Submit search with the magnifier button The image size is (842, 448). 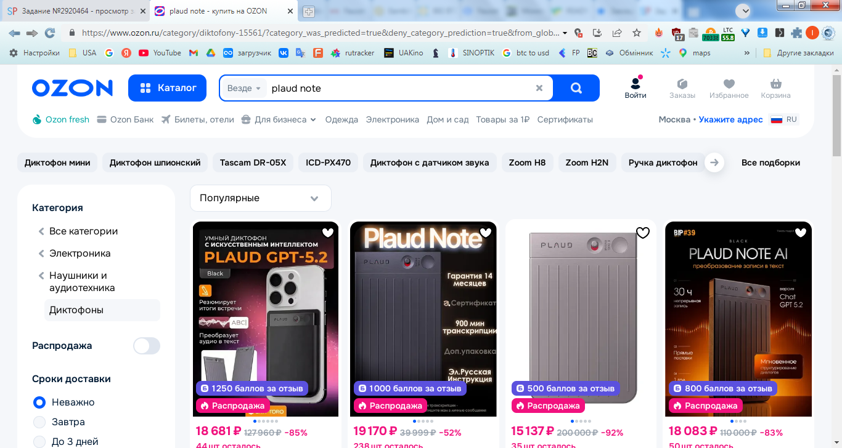coord(576,88)
